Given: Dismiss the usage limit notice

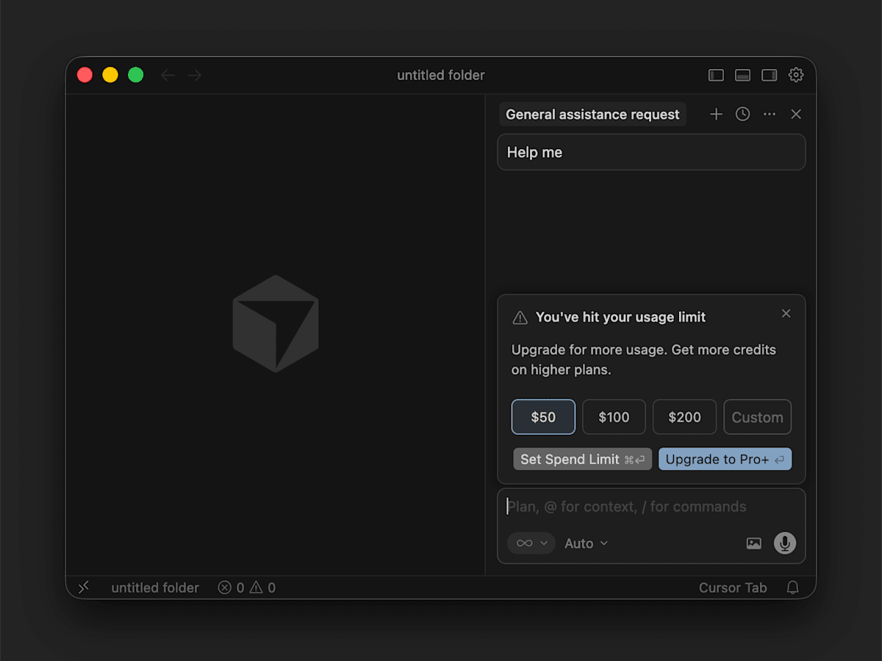Looking at the screenshot, I should point(786,314).
